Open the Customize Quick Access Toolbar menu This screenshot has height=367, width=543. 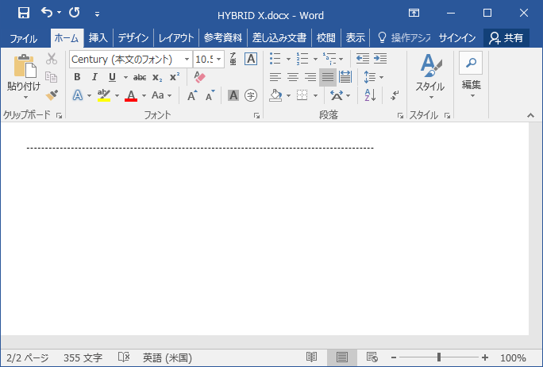click(98, 14)
